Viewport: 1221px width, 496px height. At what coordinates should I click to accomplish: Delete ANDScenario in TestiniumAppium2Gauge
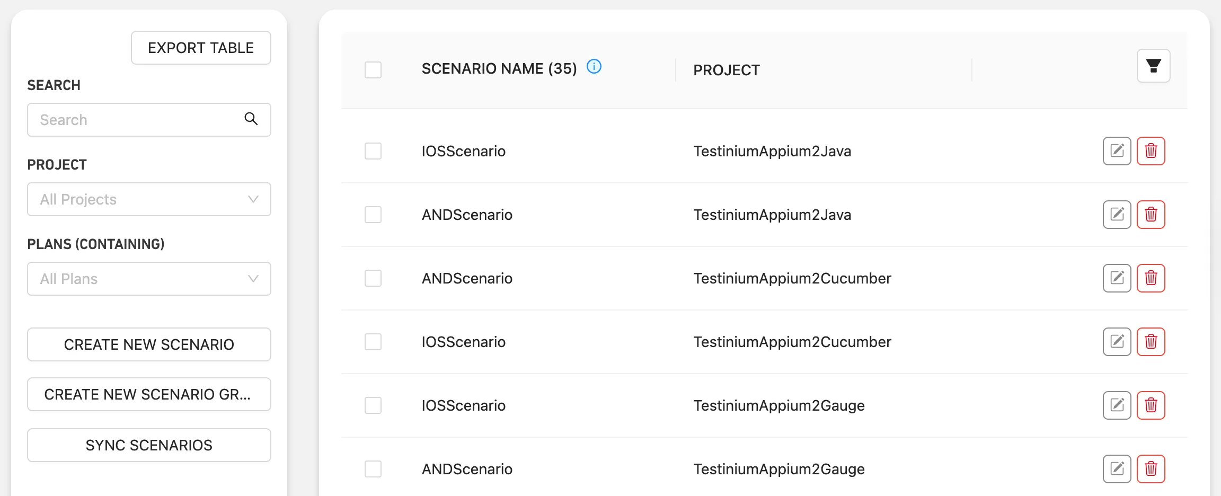(x=1151, y=469)
